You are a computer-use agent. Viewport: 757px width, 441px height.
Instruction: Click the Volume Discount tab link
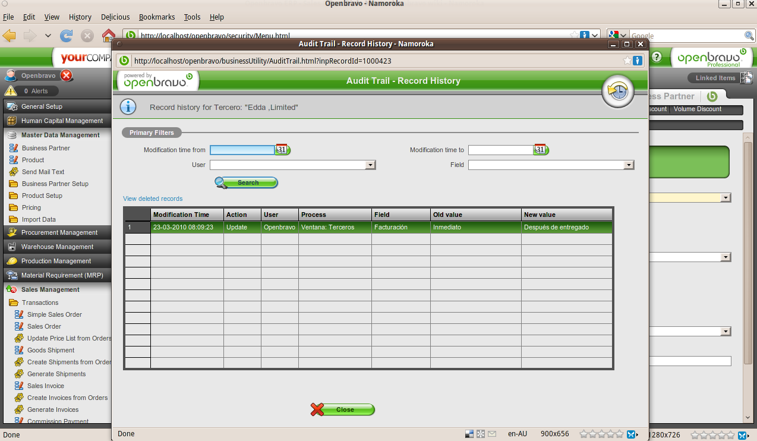click(698, 109)
